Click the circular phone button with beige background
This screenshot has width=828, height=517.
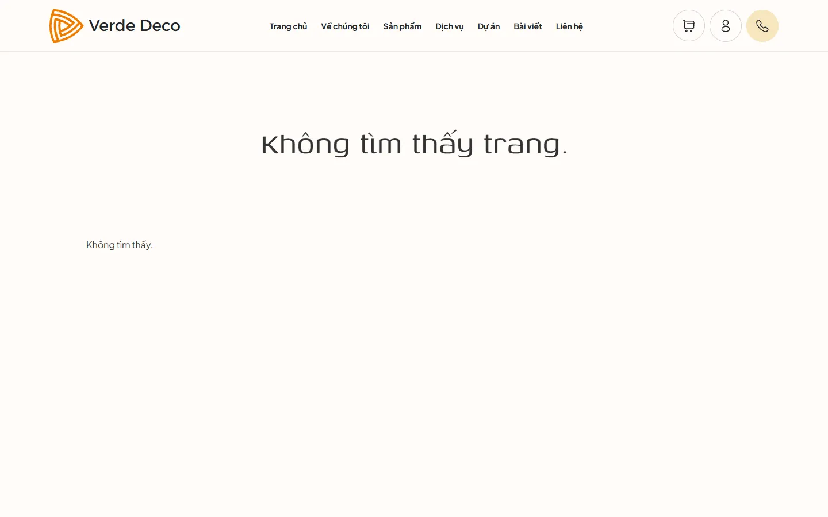762,25
